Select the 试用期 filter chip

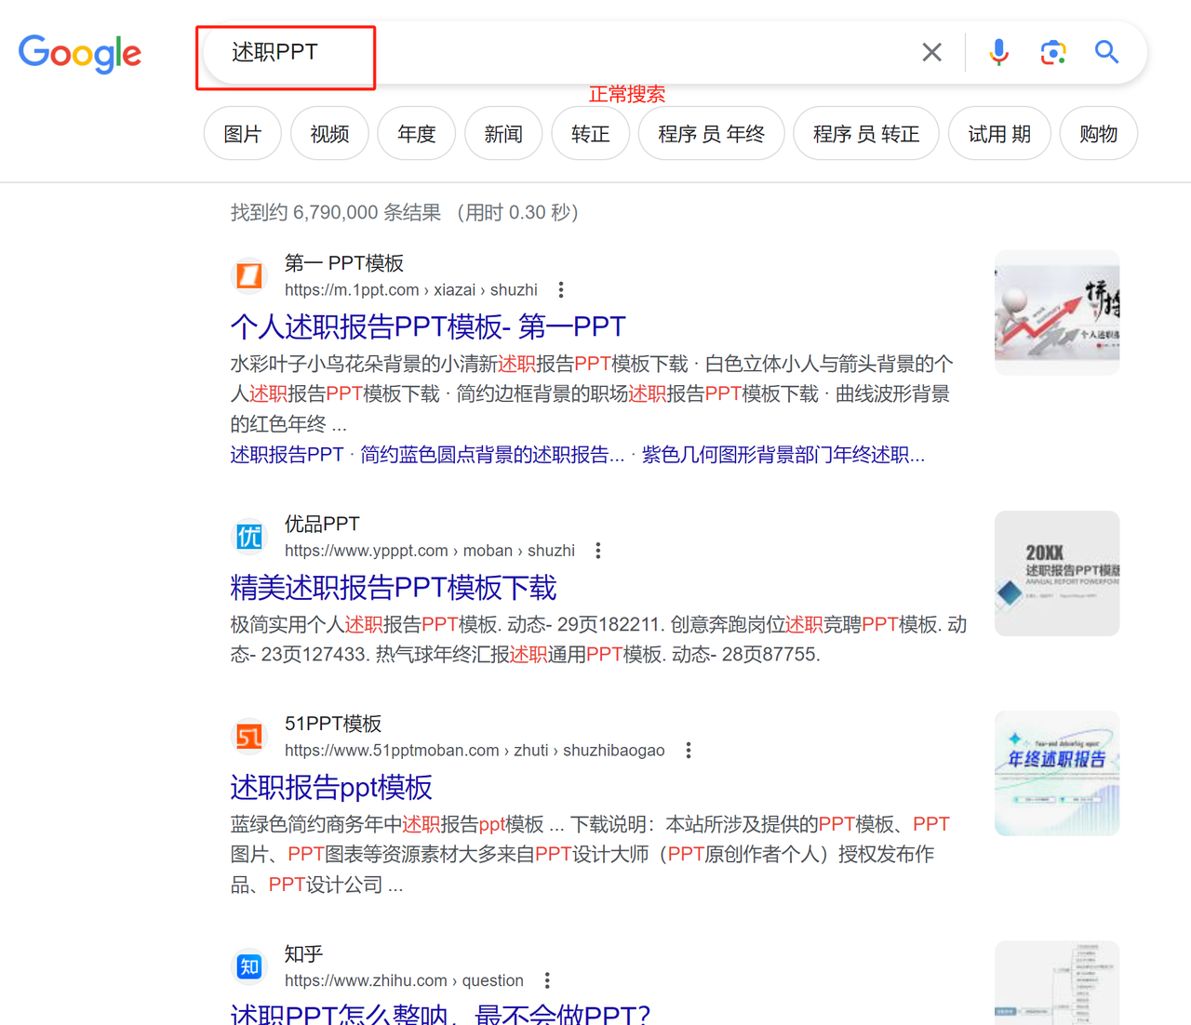click(x=999, y=134)
